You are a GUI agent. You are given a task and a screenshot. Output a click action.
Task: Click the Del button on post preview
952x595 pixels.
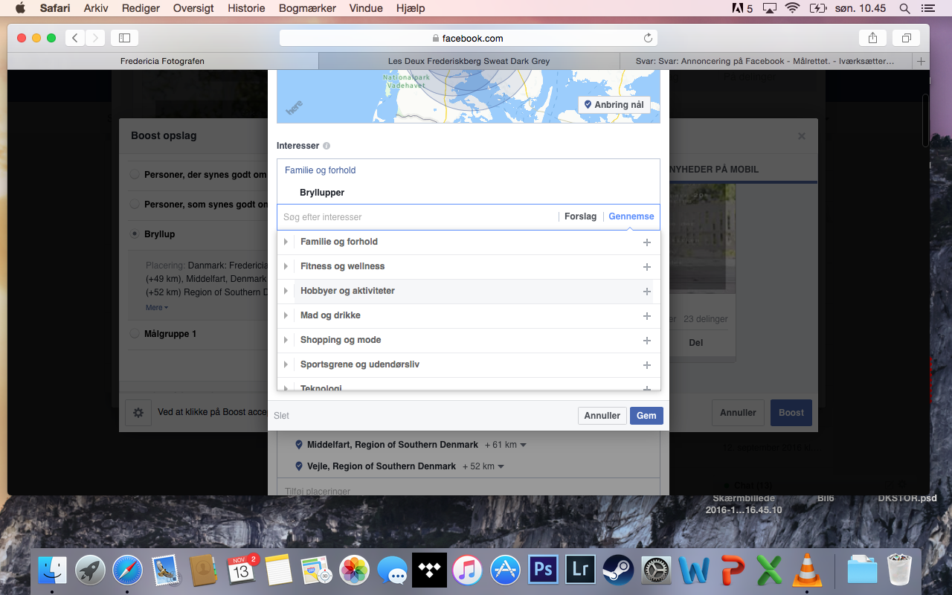click(x=696, y=343)
